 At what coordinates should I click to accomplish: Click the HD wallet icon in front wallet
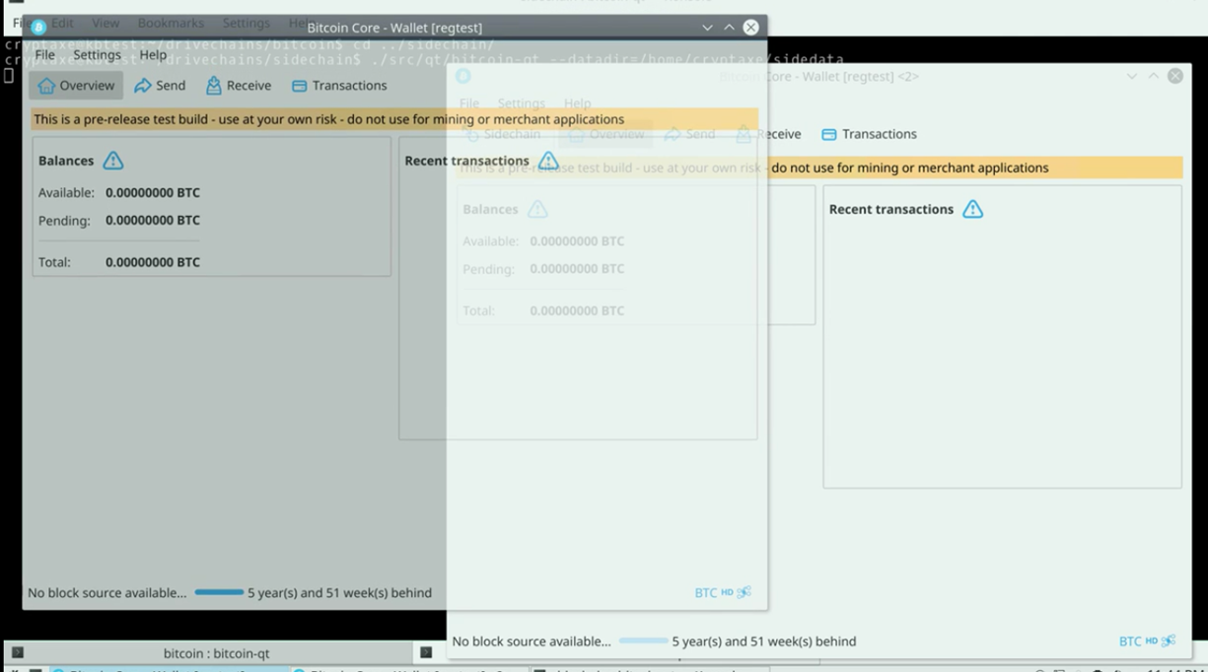pos(727,592)
